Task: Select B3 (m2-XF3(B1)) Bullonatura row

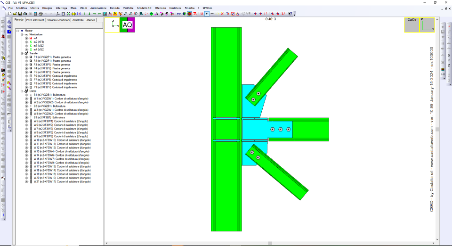Action: 49,117
